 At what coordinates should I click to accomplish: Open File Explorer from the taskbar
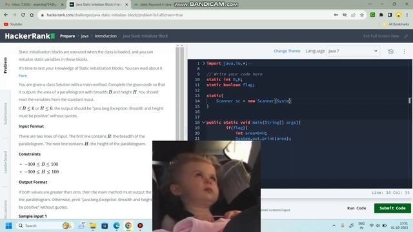tap(93, 226)
